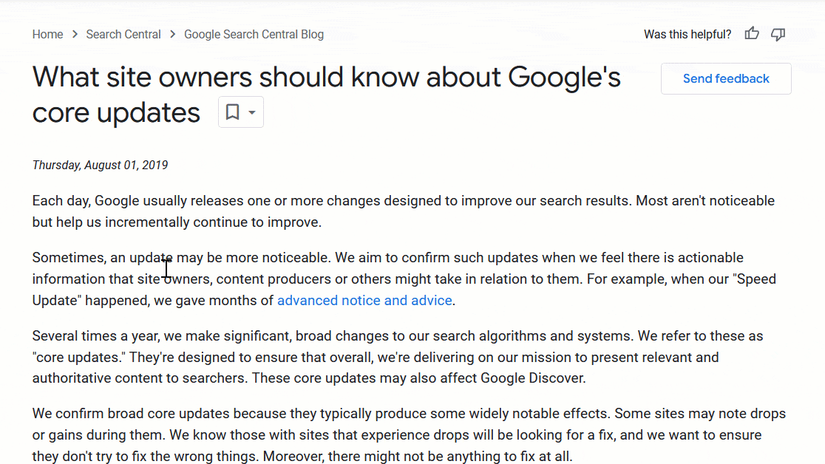Click the breadcrumb chevron after Search Central
Screen dimensions: 825x464
point(172,34)
